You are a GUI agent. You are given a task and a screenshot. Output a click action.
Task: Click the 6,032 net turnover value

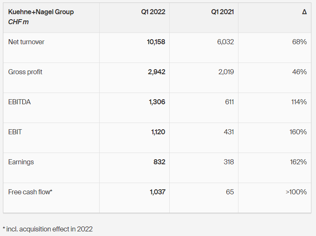[226, 42]
